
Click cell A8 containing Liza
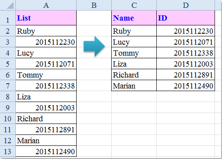tap(46, 96)
